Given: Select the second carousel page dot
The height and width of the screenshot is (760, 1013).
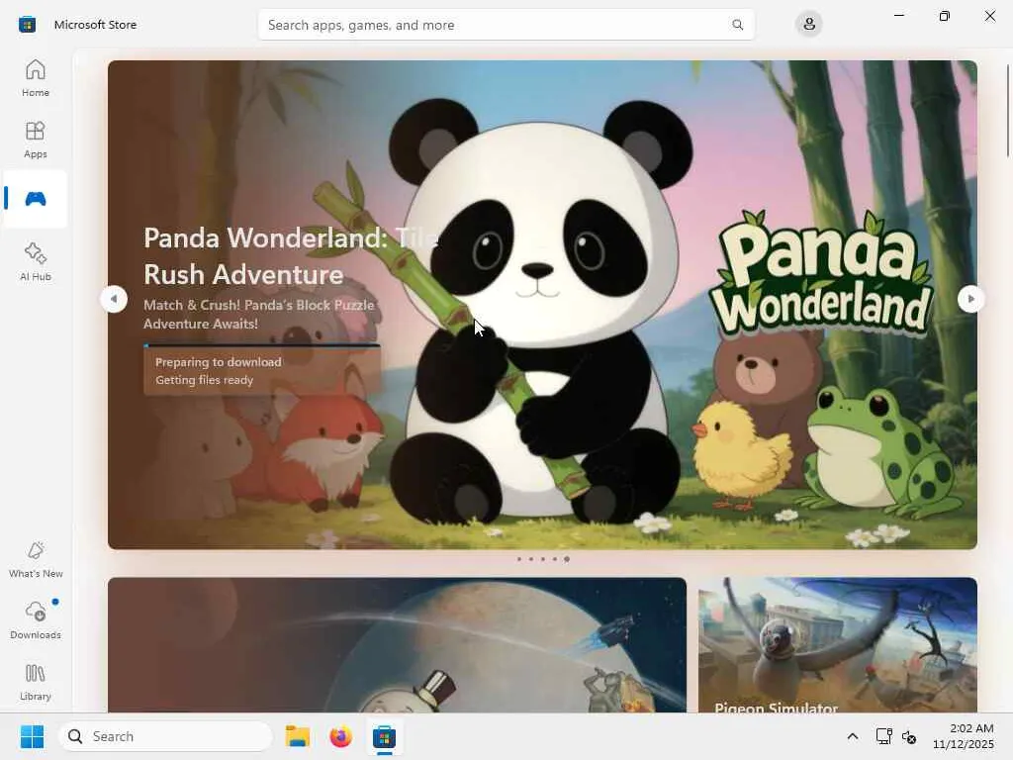Looking at the screenshot, I should click(531, 559).
